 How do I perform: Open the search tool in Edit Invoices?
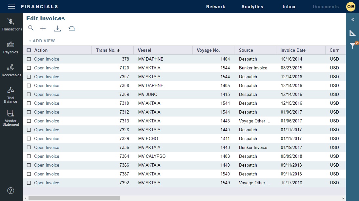click(x=30, y=28)
